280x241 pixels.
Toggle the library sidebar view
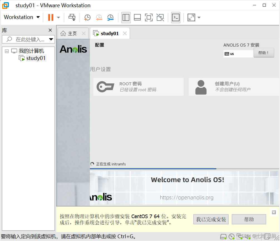click(x=126, y=17)
